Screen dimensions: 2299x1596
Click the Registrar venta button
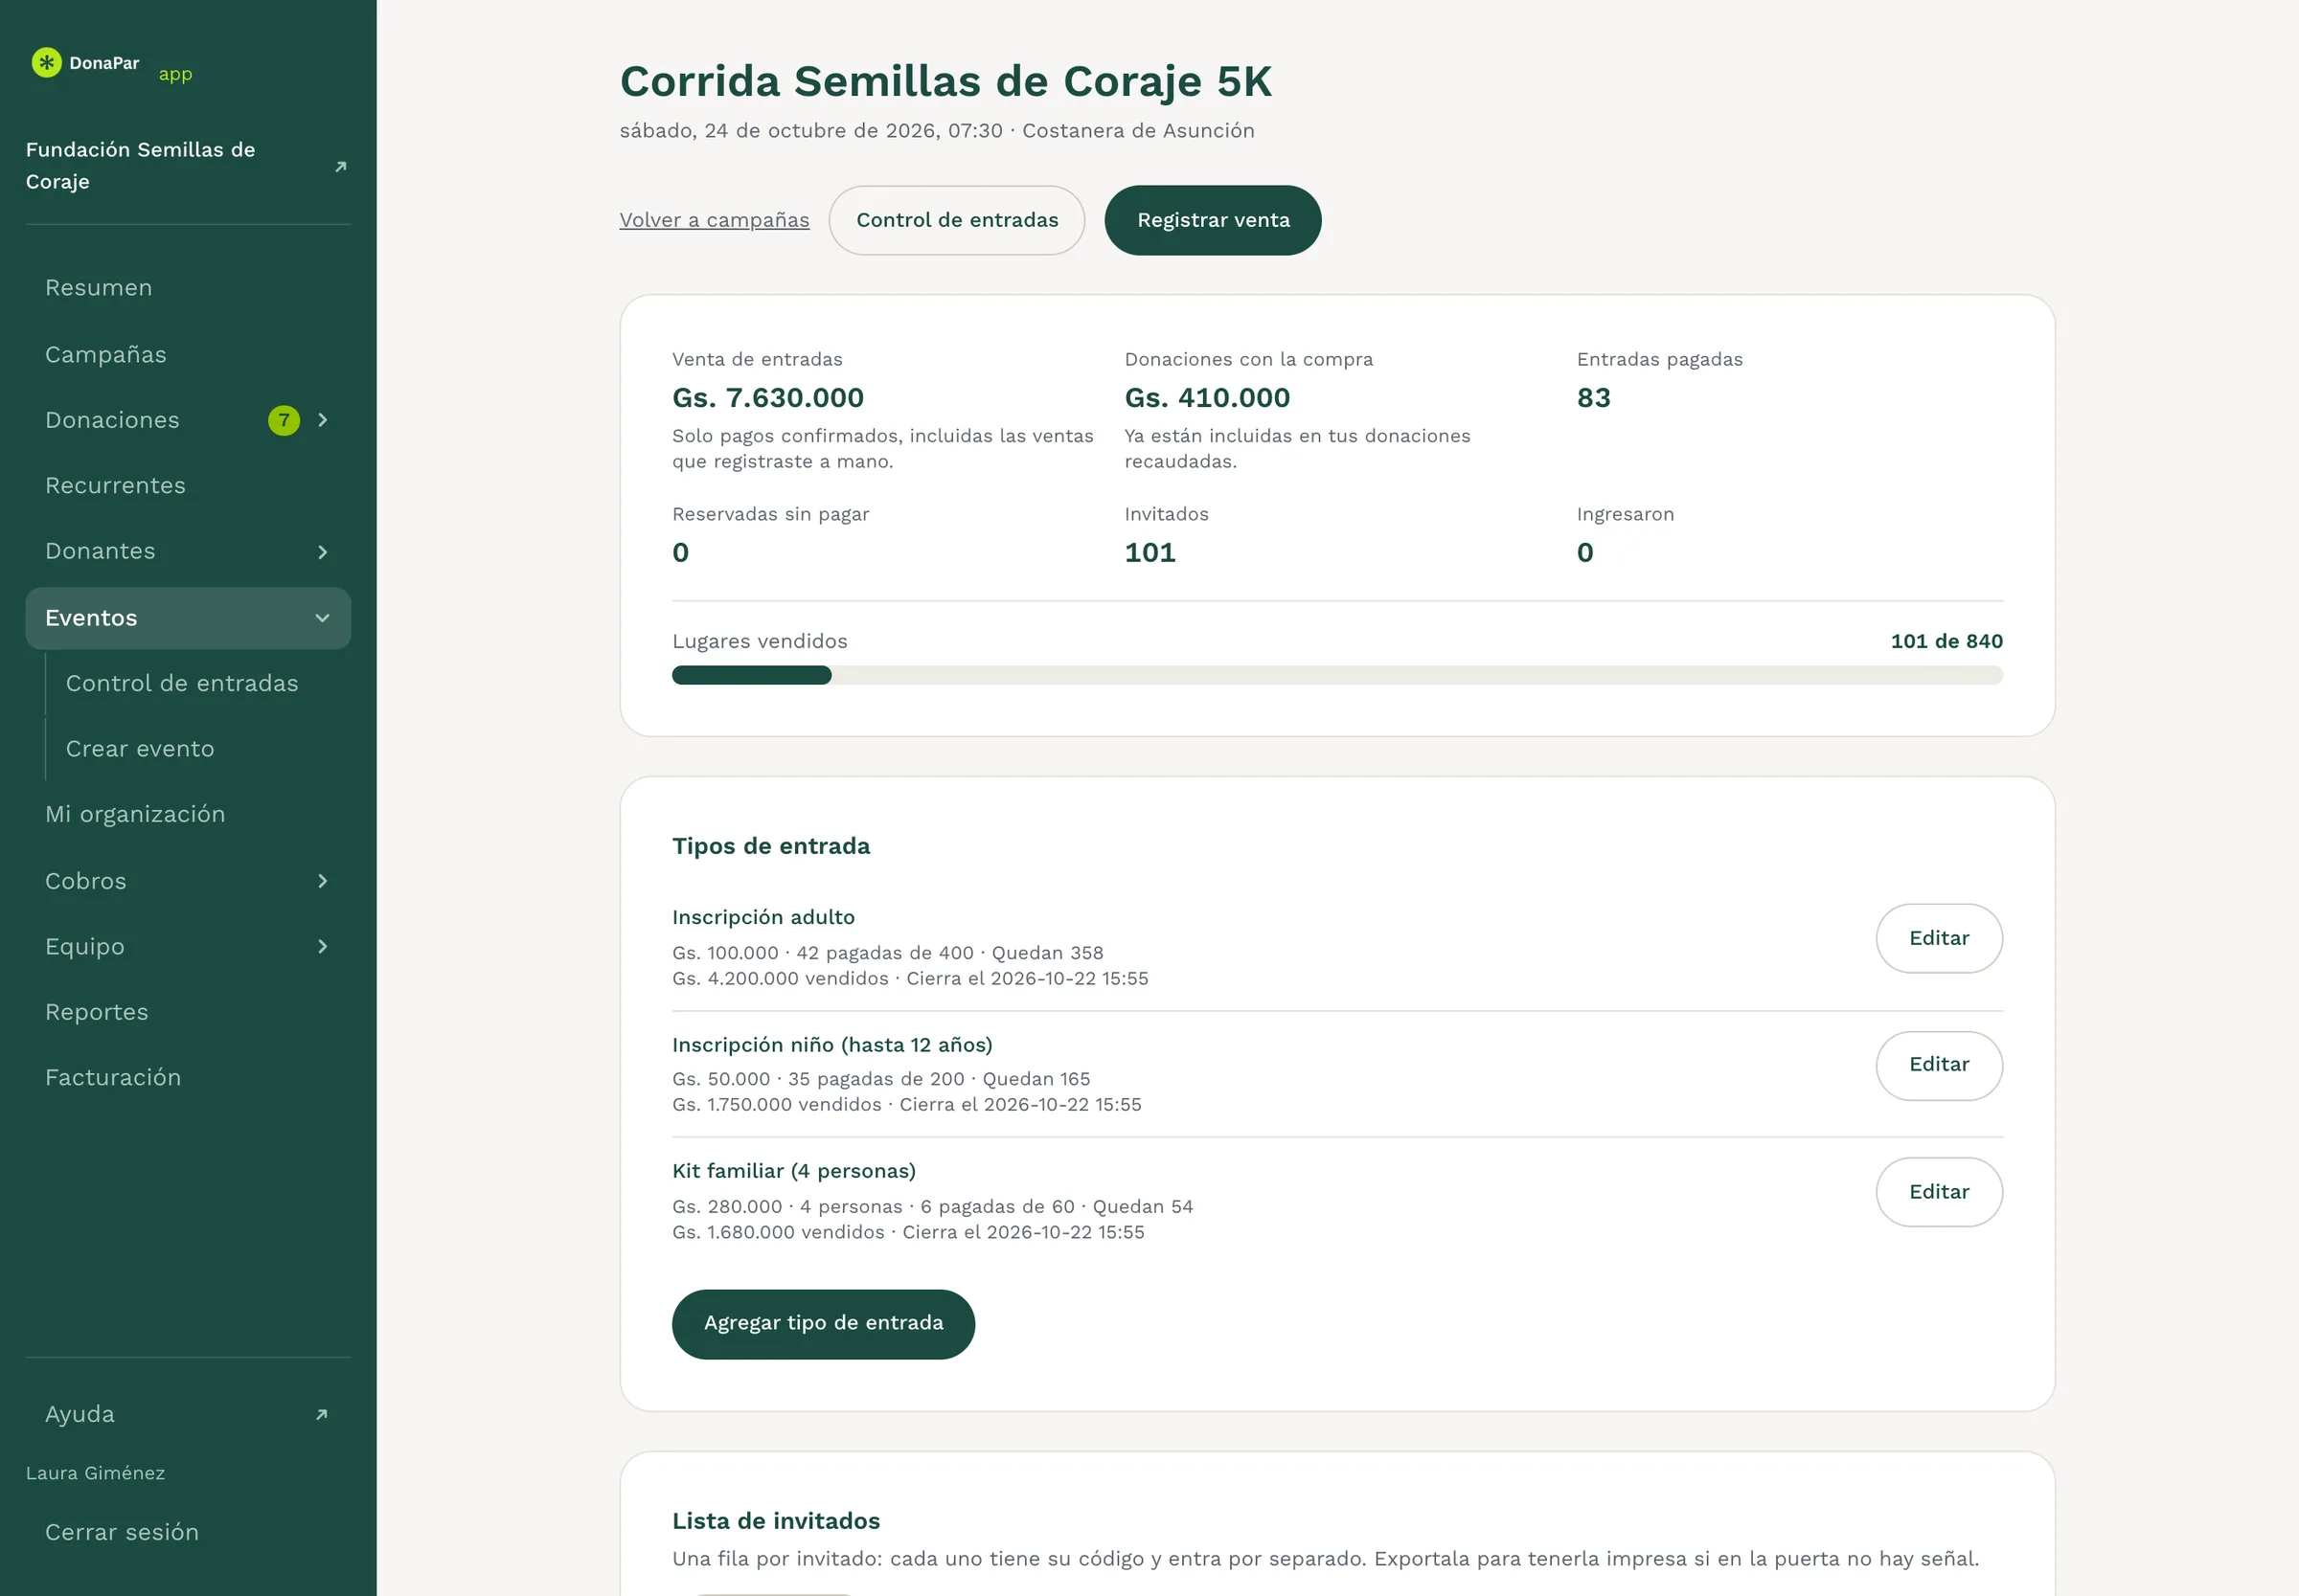point(1213,220)
